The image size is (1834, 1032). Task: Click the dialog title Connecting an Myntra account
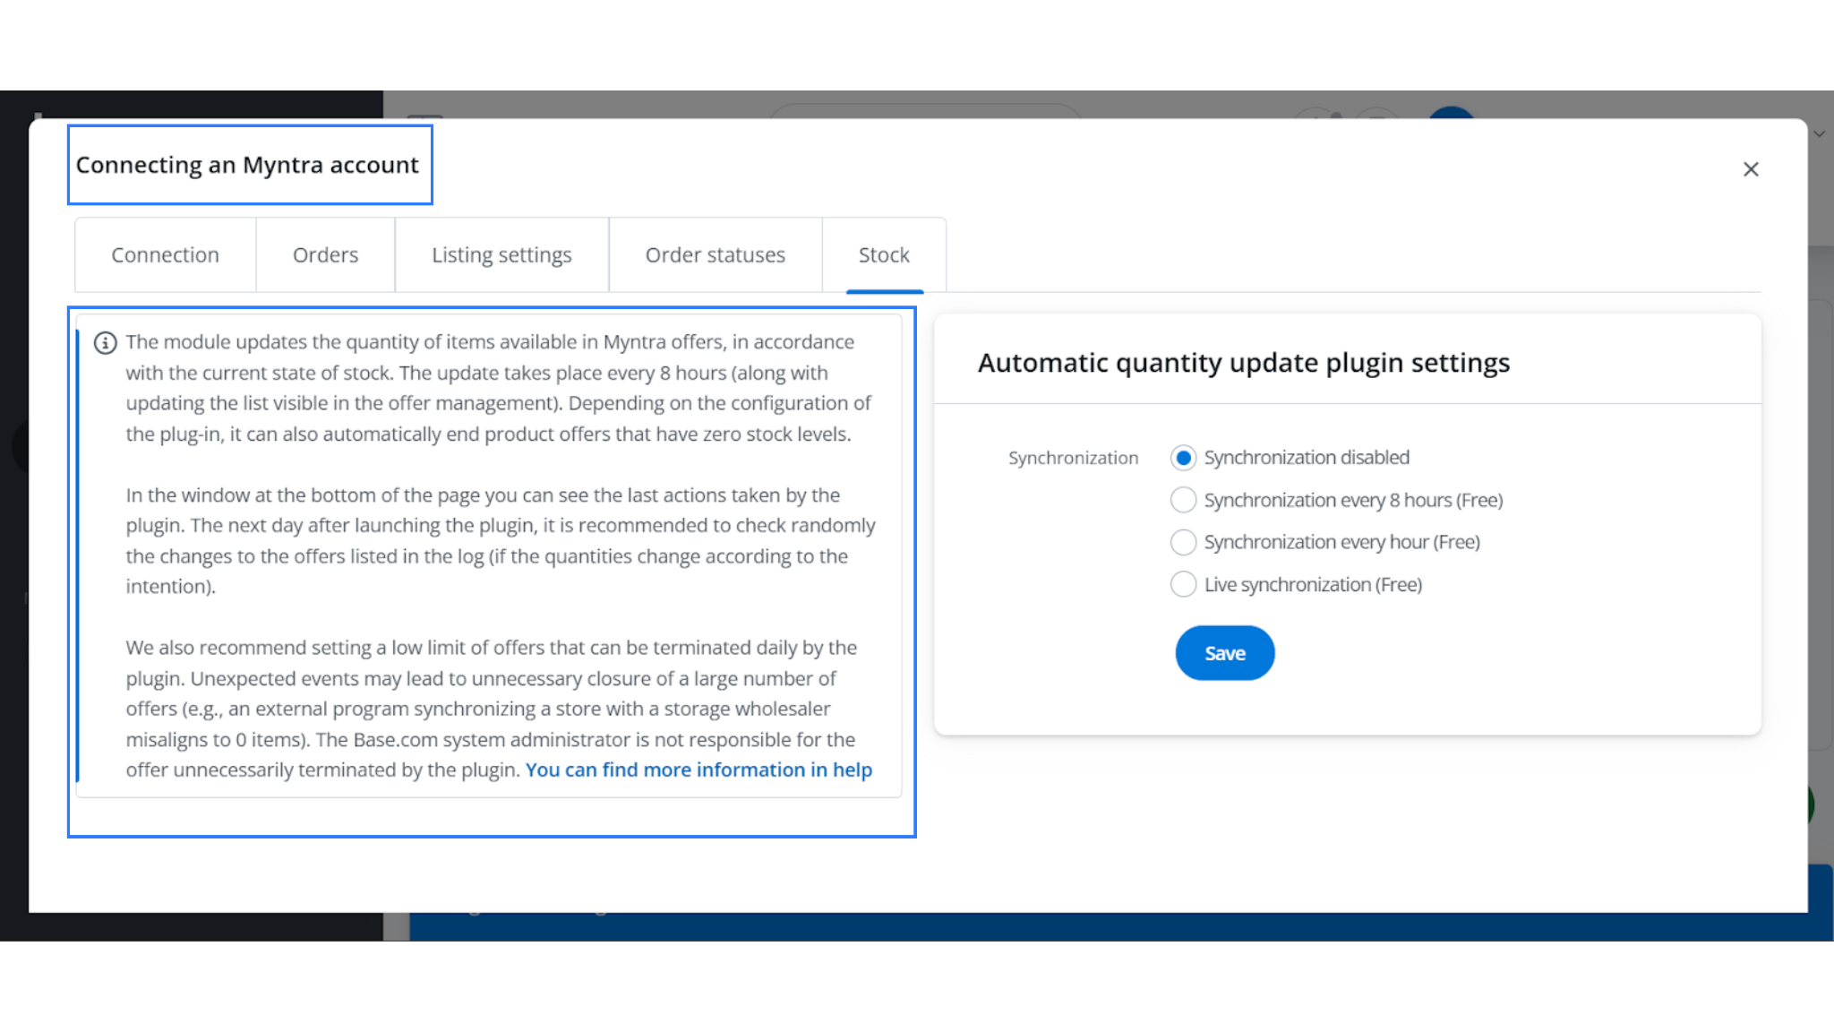click(x=247, y=166)
